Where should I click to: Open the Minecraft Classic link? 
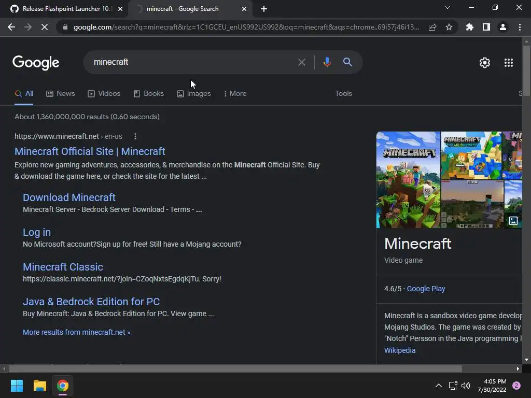click(x=63, y=267)
